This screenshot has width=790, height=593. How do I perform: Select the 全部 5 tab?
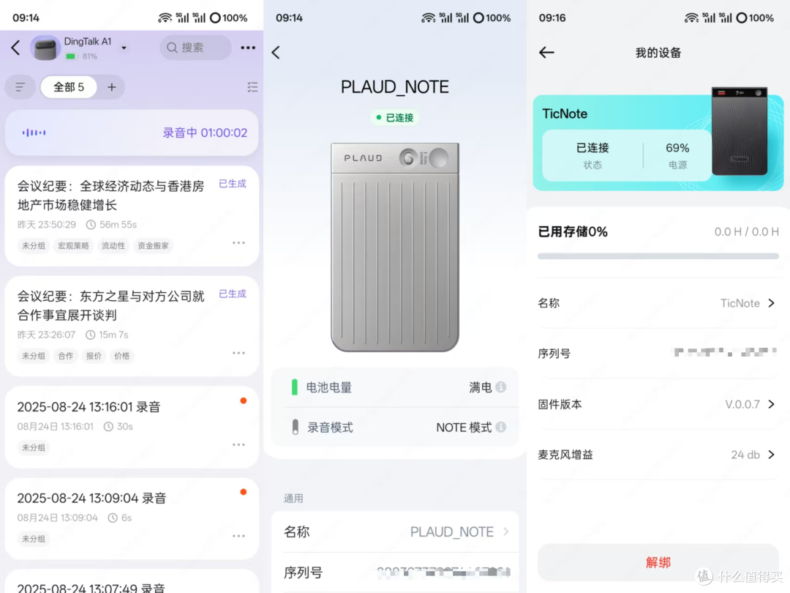pyautogui.click(x=69, y=87)
